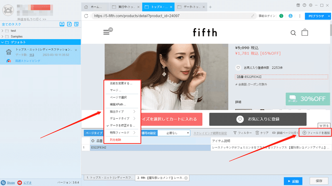Viewport: 332px width, 186px height.
Task: Open the fifth site hamburger menu
Action: (106, 32)
